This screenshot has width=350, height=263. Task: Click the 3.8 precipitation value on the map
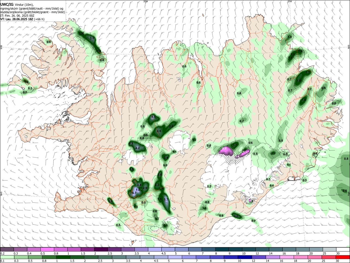point(139,185)
